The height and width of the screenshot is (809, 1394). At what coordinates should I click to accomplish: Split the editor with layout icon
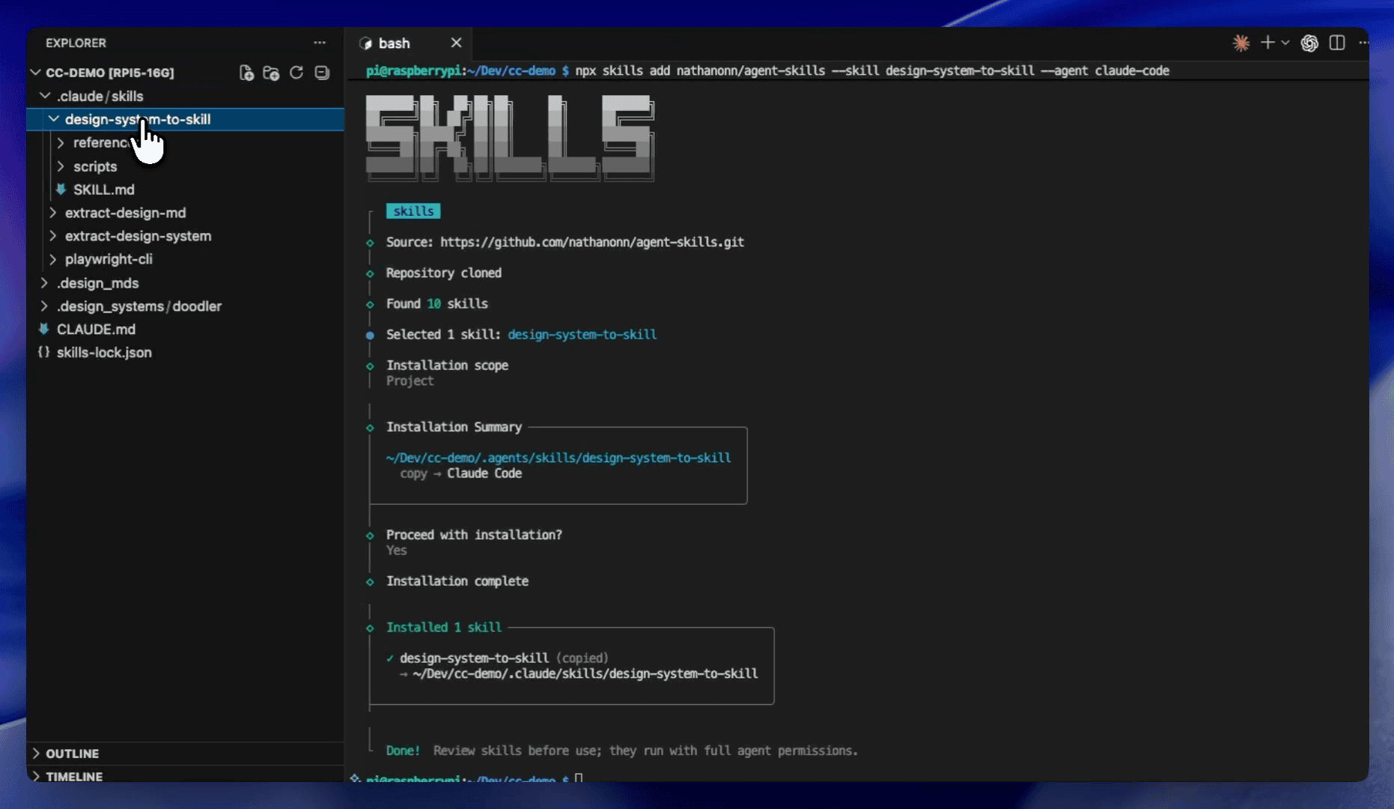[x=1337, y=43]
